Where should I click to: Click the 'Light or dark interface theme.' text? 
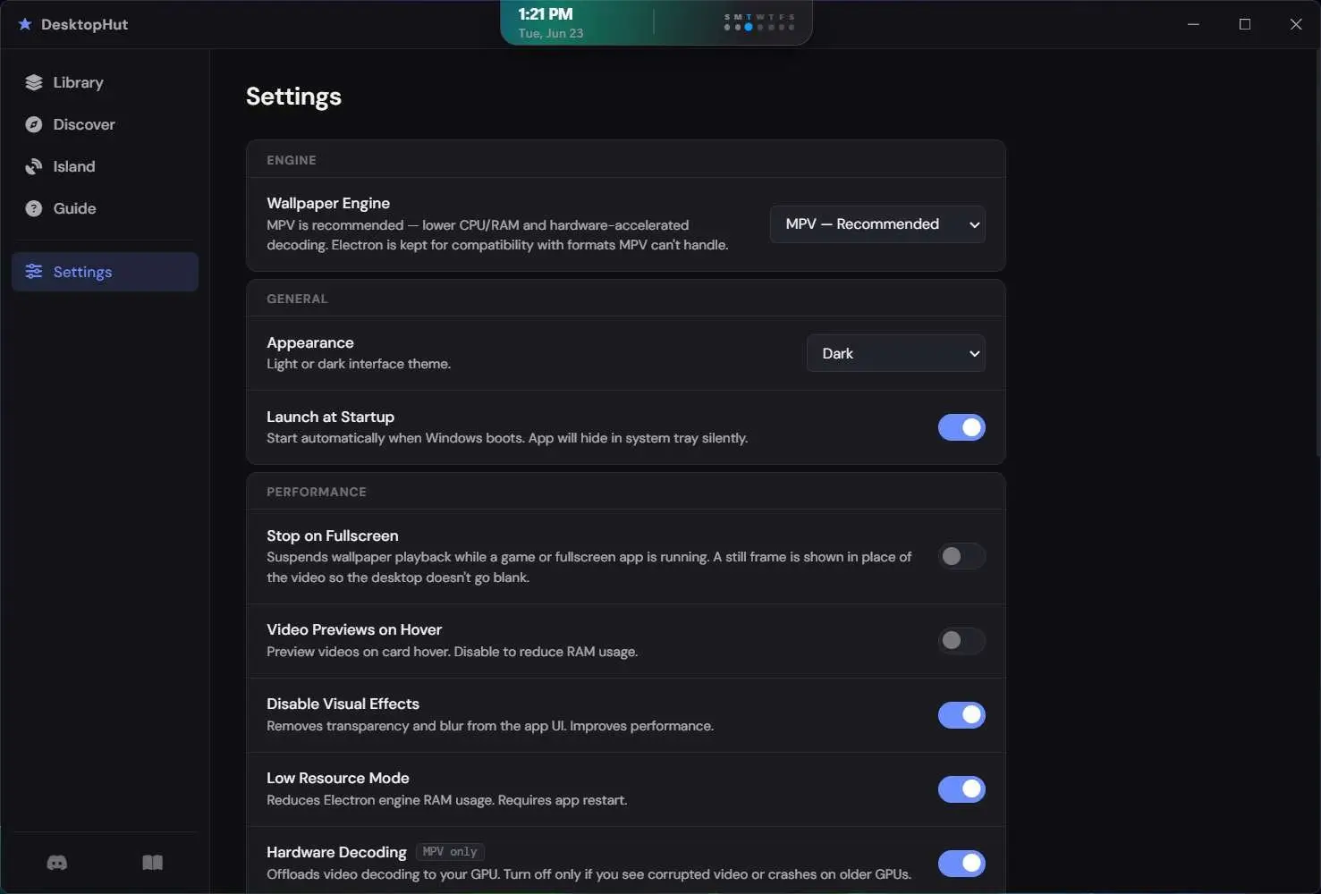pyautogui.click(x=359, y=364)
